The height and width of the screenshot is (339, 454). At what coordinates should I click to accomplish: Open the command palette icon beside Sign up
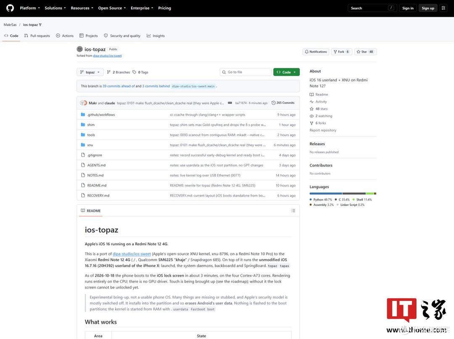(443, 8)
